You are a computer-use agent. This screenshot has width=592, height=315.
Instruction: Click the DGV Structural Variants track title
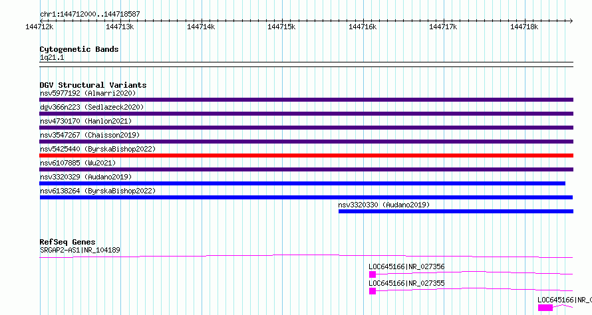pyautogui.click(x=93, y=85)
